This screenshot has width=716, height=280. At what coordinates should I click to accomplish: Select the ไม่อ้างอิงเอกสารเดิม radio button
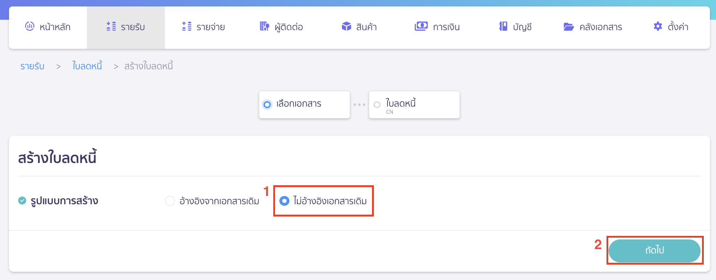tap(285, 201)
